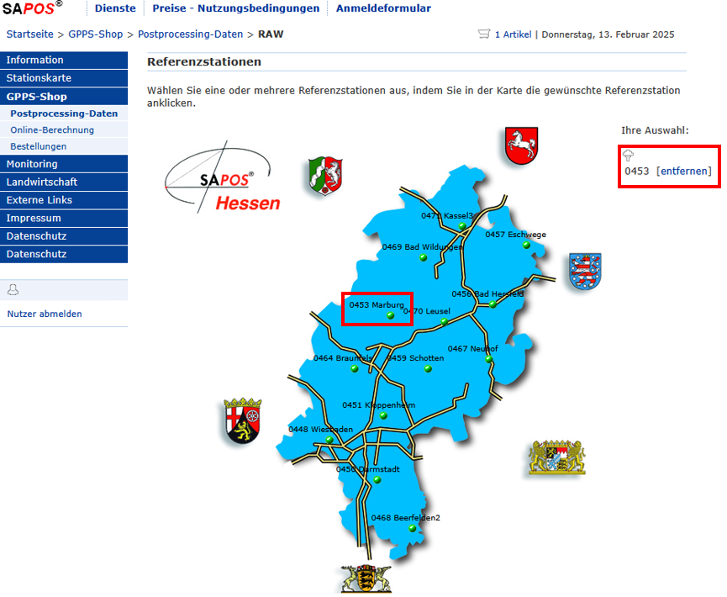Select the North Rhine-Westphalia coat of arms
Screen dimensions: 727x597
coord(325,176)
